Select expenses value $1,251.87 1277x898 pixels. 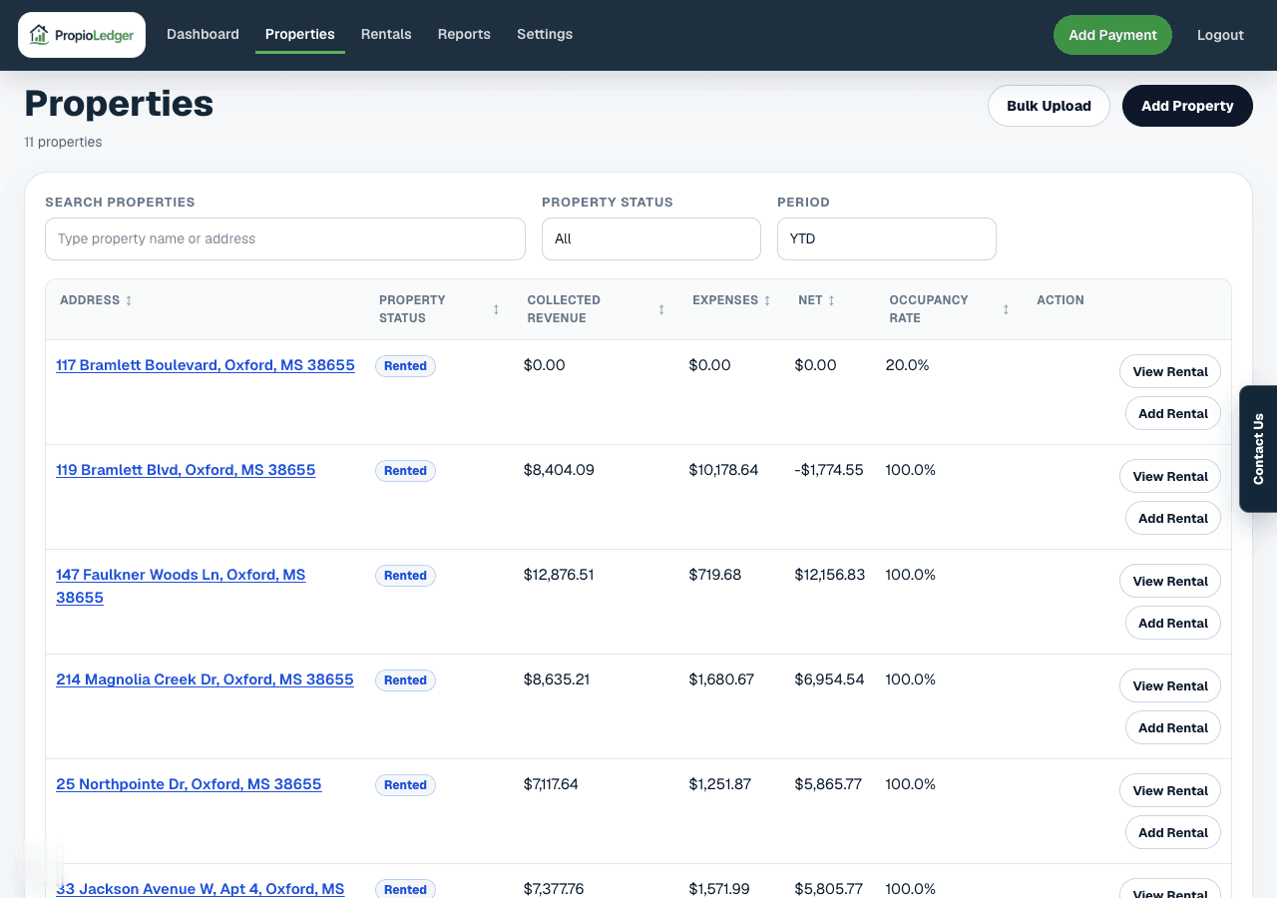[x=720, y=784]
